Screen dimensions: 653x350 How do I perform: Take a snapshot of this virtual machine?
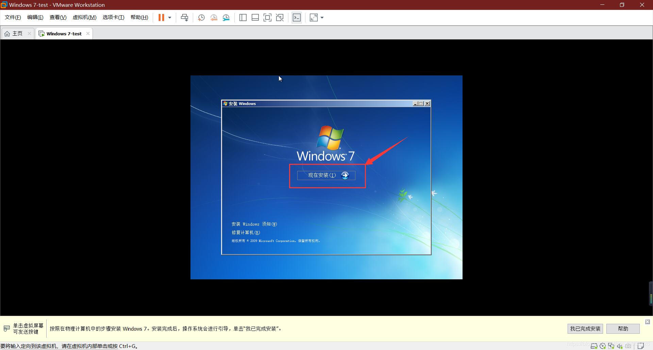coord(201,18)
